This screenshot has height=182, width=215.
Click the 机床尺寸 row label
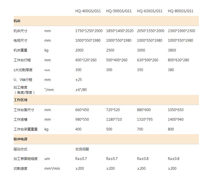click(21, 31)
